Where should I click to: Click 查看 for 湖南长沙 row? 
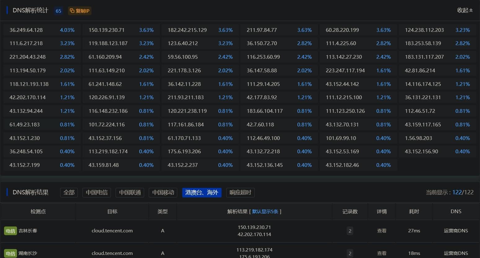coord(381,253)
